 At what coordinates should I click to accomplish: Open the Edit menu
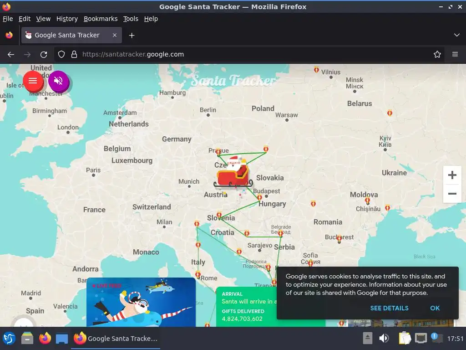click(x=25, y=19)
